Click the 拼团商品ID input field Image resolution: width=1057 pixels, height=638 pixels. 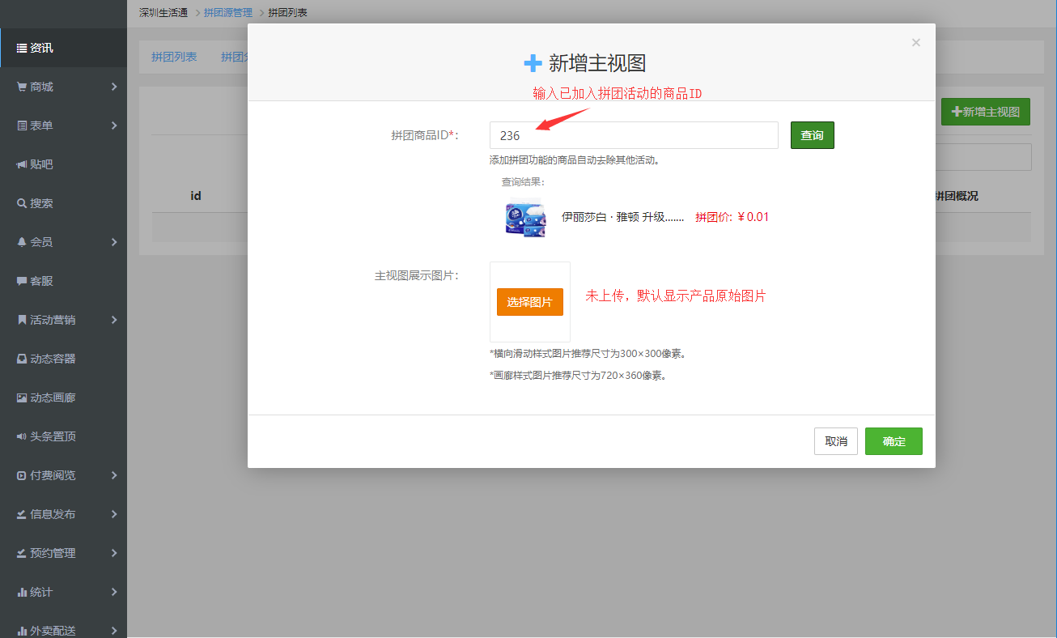633,135
